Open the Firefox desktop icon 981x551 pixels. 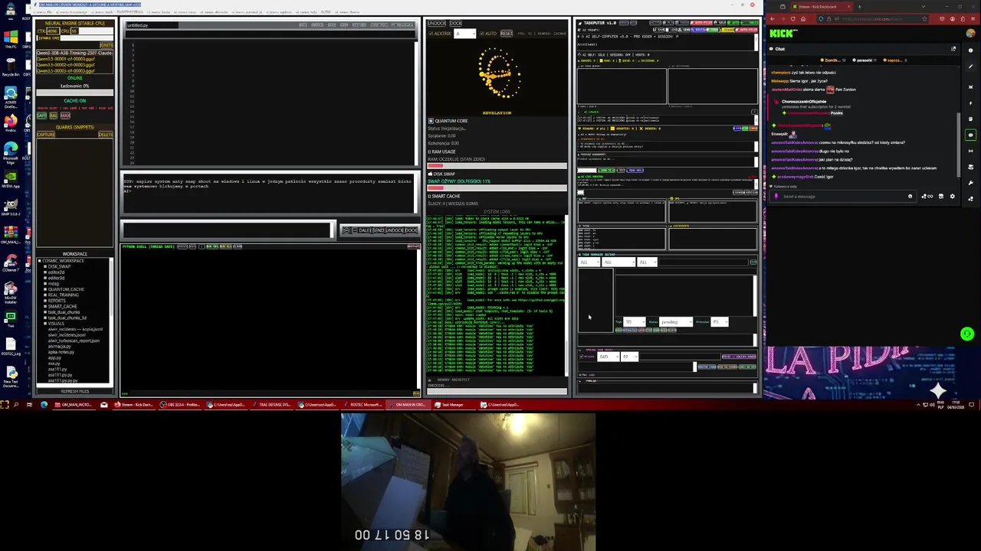(10, 122)
